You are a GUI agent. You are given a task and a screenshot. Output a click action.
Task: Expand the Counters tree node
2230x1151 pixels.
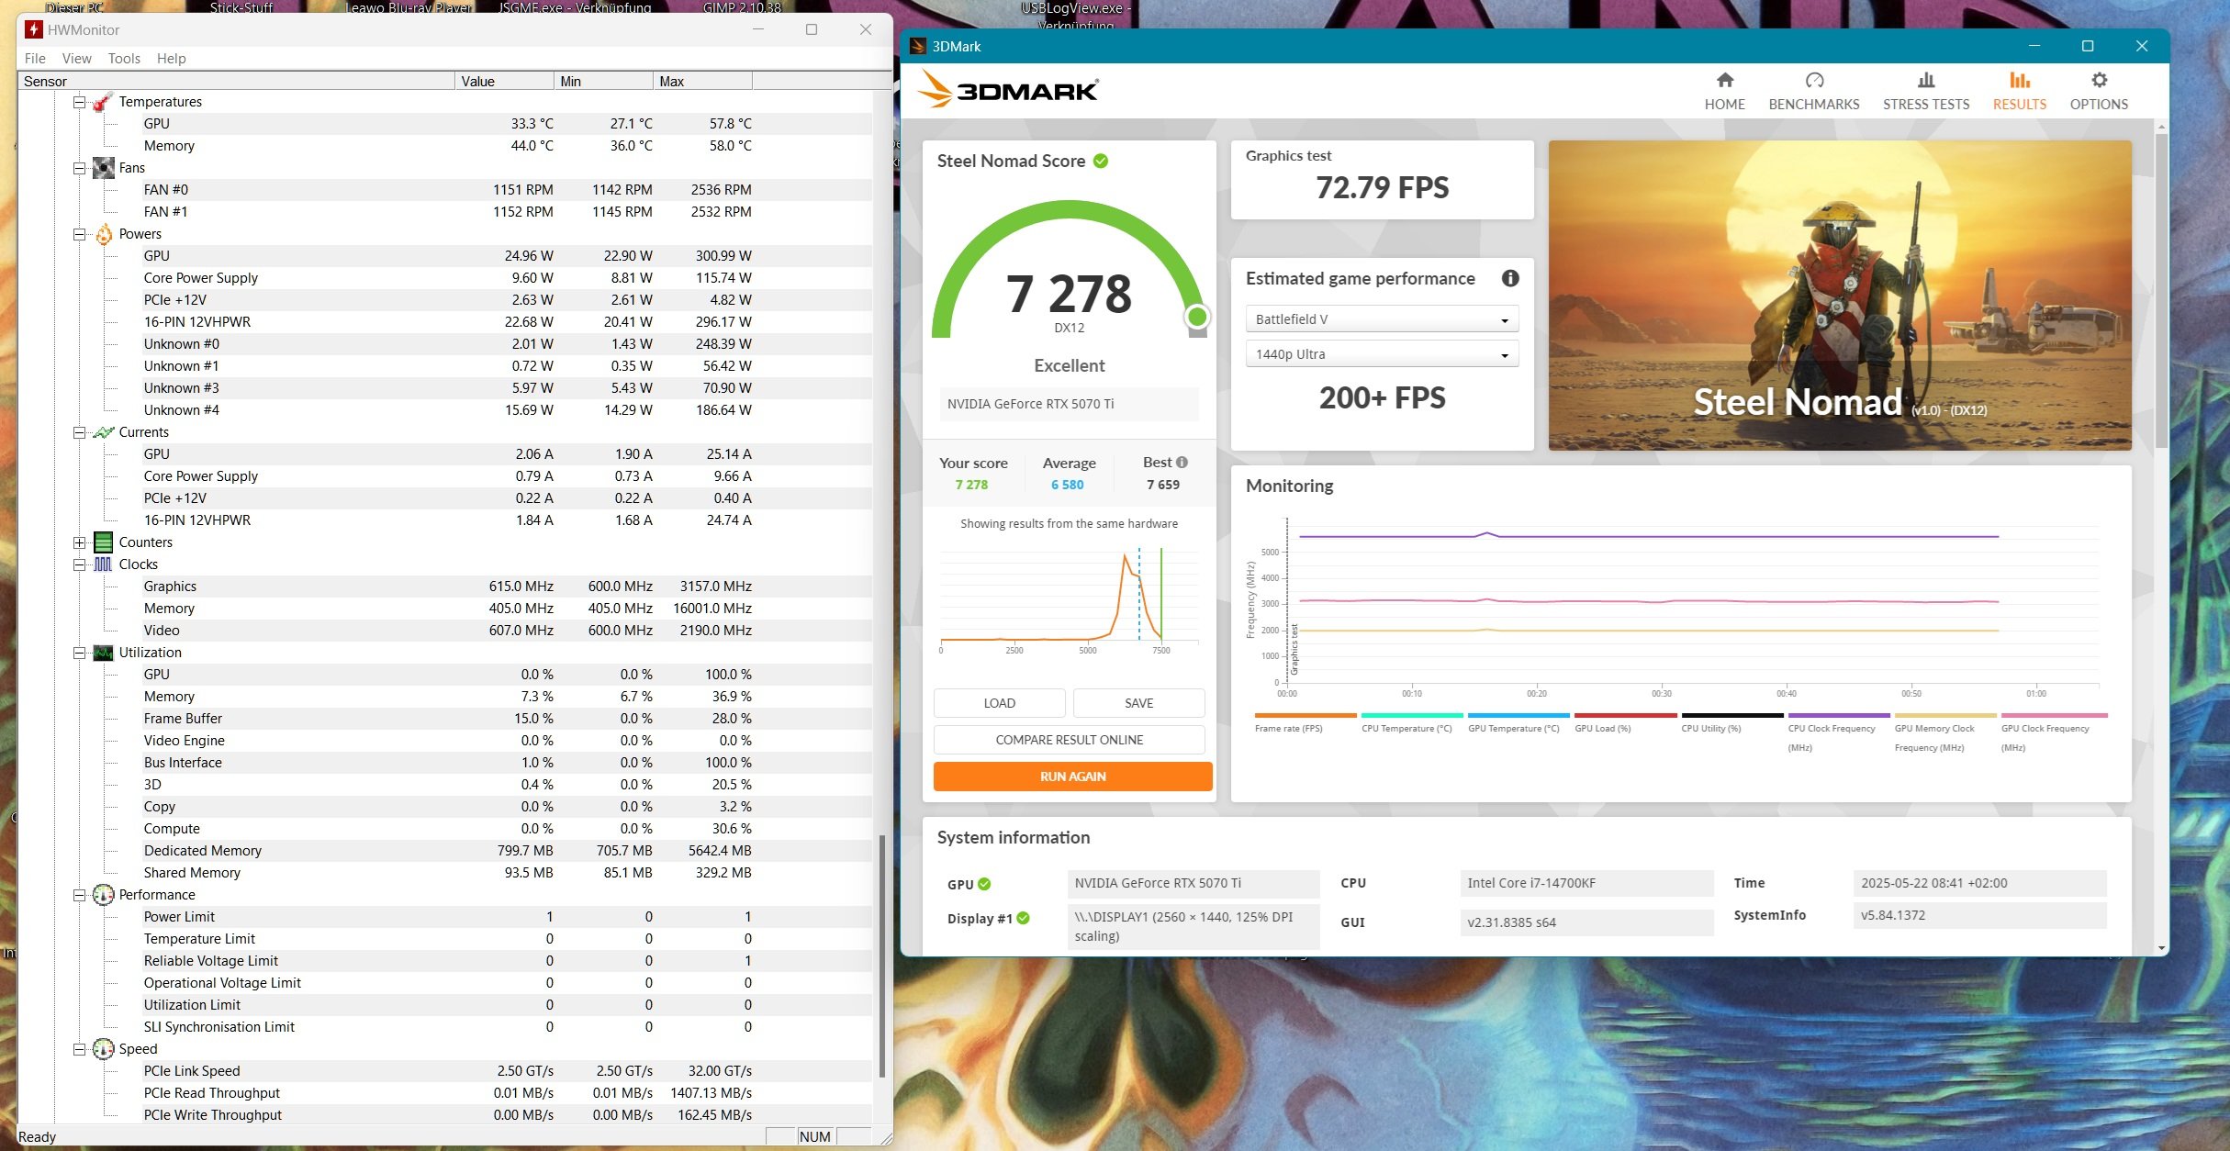(80, 542)
